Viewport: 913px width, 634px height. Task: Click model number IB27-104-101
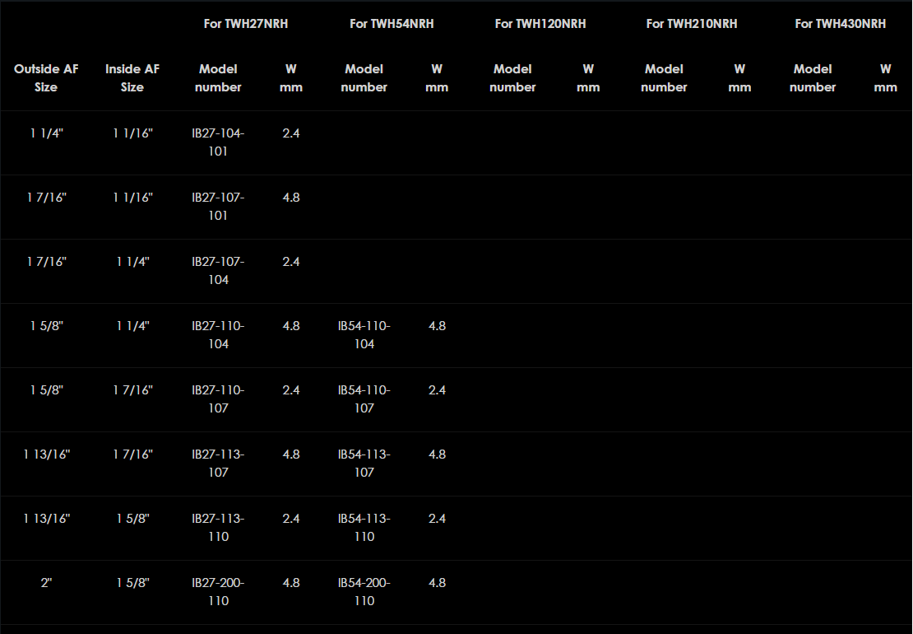point(218,142)
